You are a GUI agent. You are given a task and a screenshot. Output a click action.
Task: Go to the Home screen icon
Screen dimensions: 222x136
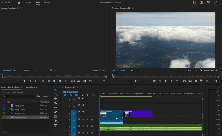click(19, 2)
